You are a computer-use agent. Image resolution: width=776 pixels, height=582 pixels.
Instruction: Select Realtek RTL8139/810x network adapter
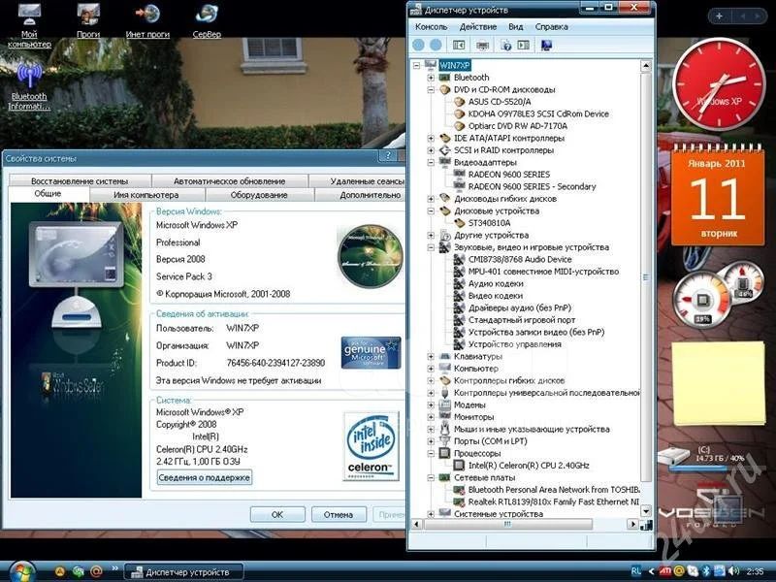point(553,501)
